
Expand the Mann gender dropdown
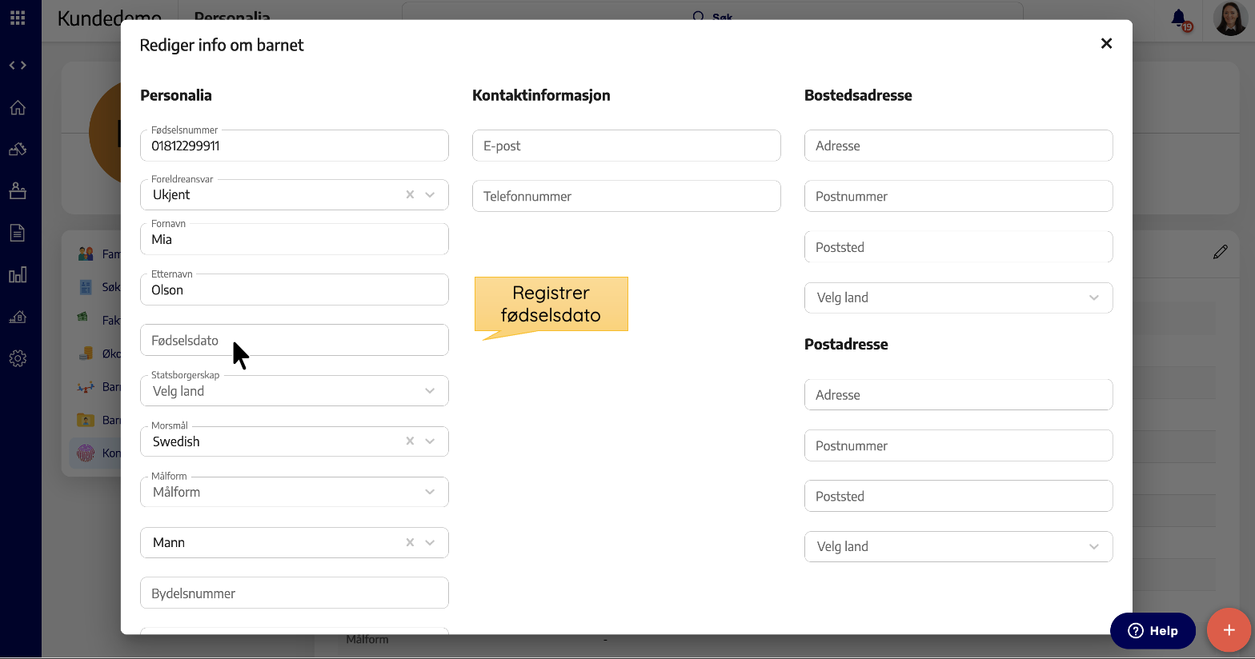(x=430, y=542)
